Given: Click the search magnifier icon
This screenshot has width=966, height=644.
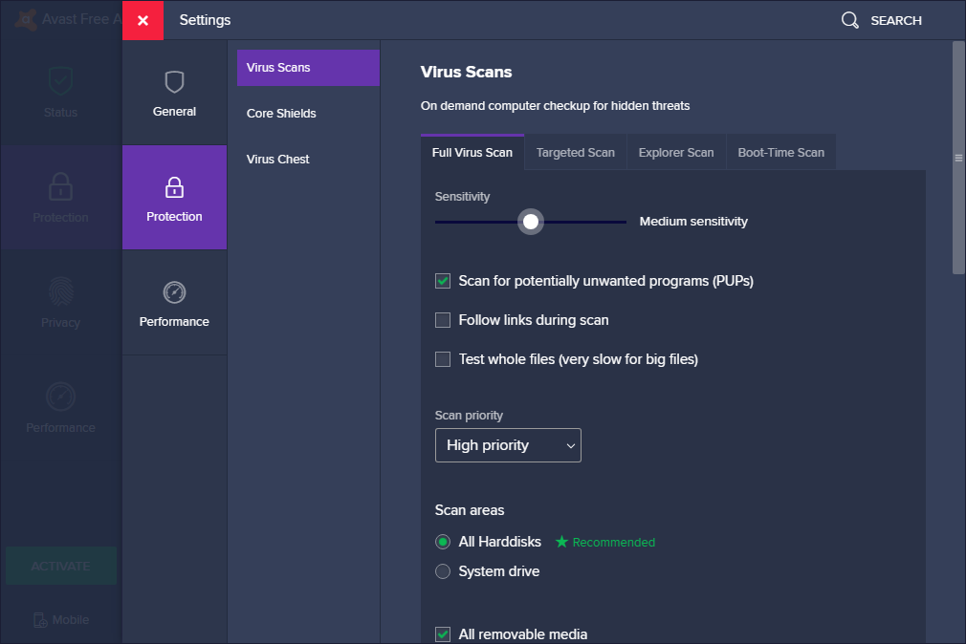Looking at the screenshot, I should tap(849, 20).
